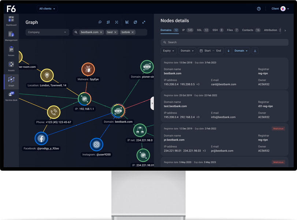Image resolution: width=297 pixels, height=220 pixels.
Task: Open the blue Domain sort dropdown
Action: coord(241,51)
